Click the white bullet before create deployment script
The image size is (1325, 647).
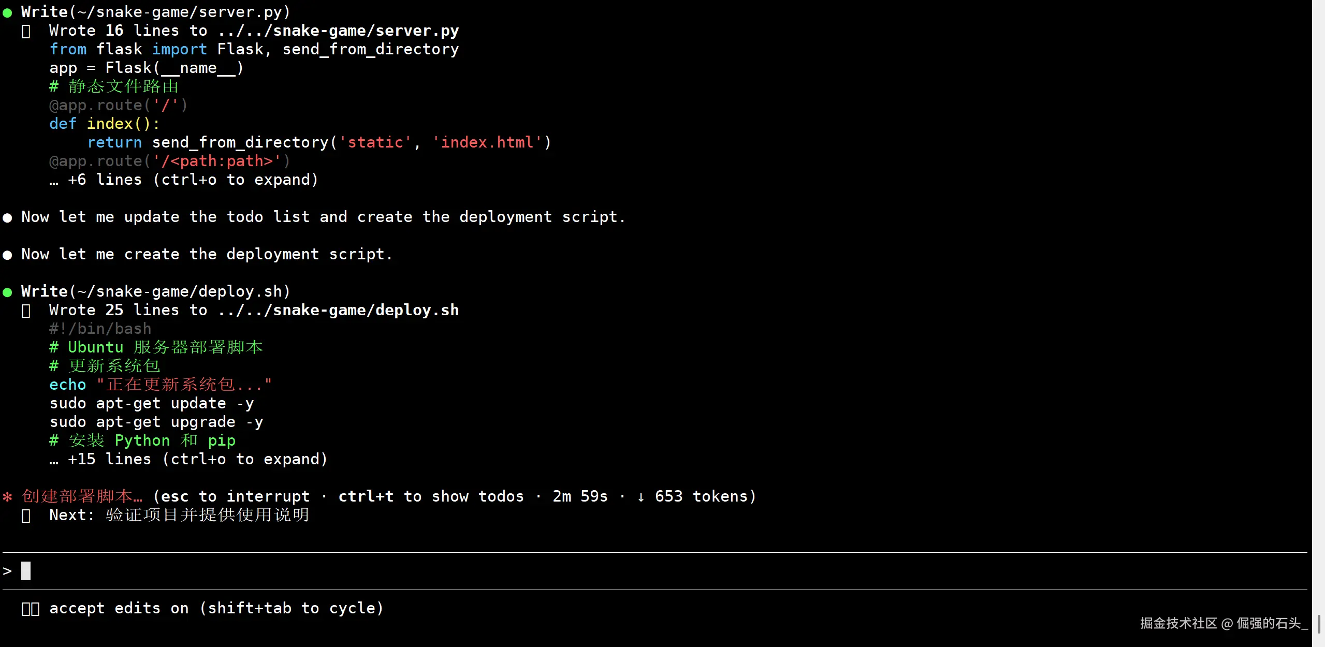[7, 255]
